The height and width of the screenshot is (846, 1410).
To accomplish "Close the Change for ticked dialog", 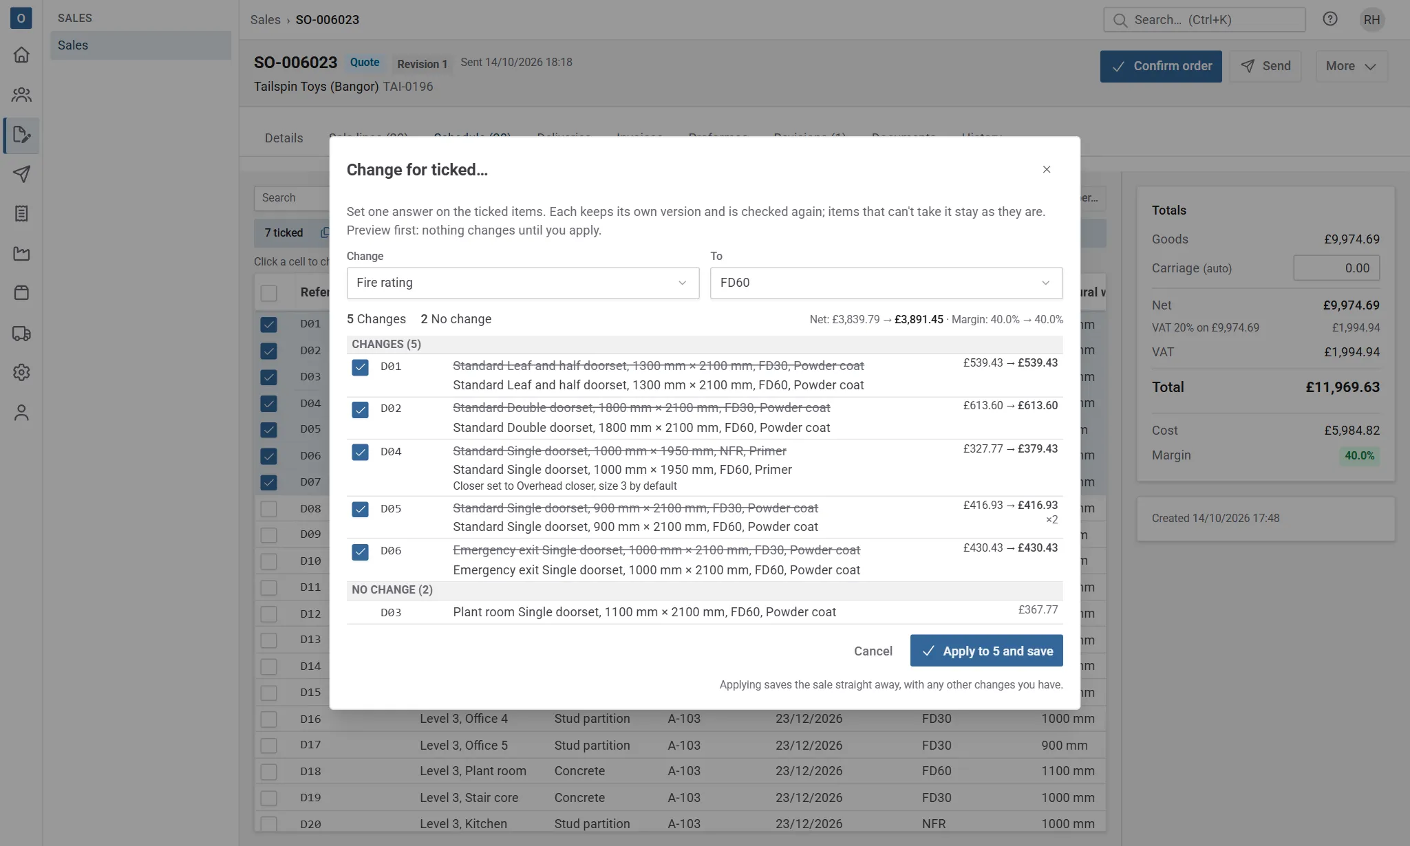I will click(1046, 169).
